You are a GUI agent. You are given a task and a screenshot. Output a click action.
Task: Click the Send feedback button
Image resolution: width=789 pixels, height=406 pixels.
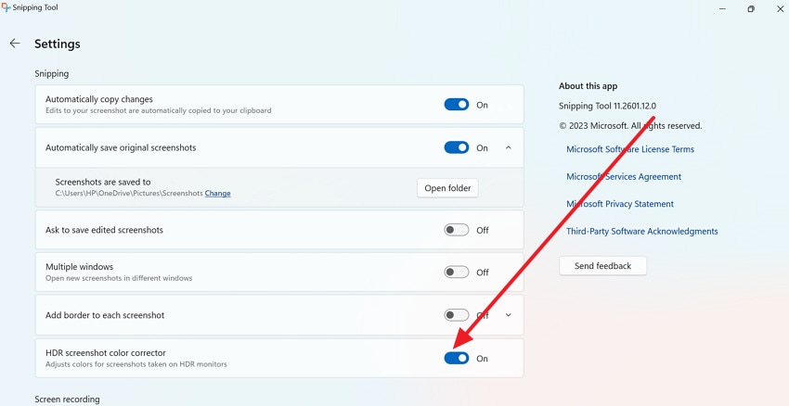tap(602, 266)
